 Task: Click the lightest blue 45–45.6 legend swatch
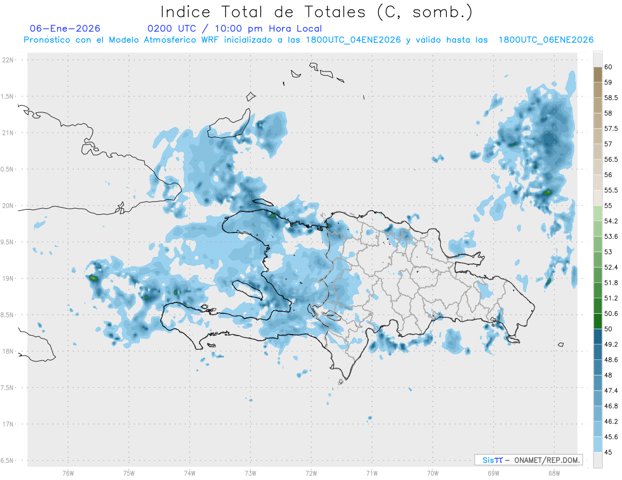pyautogui.click(x=598, y=444)
